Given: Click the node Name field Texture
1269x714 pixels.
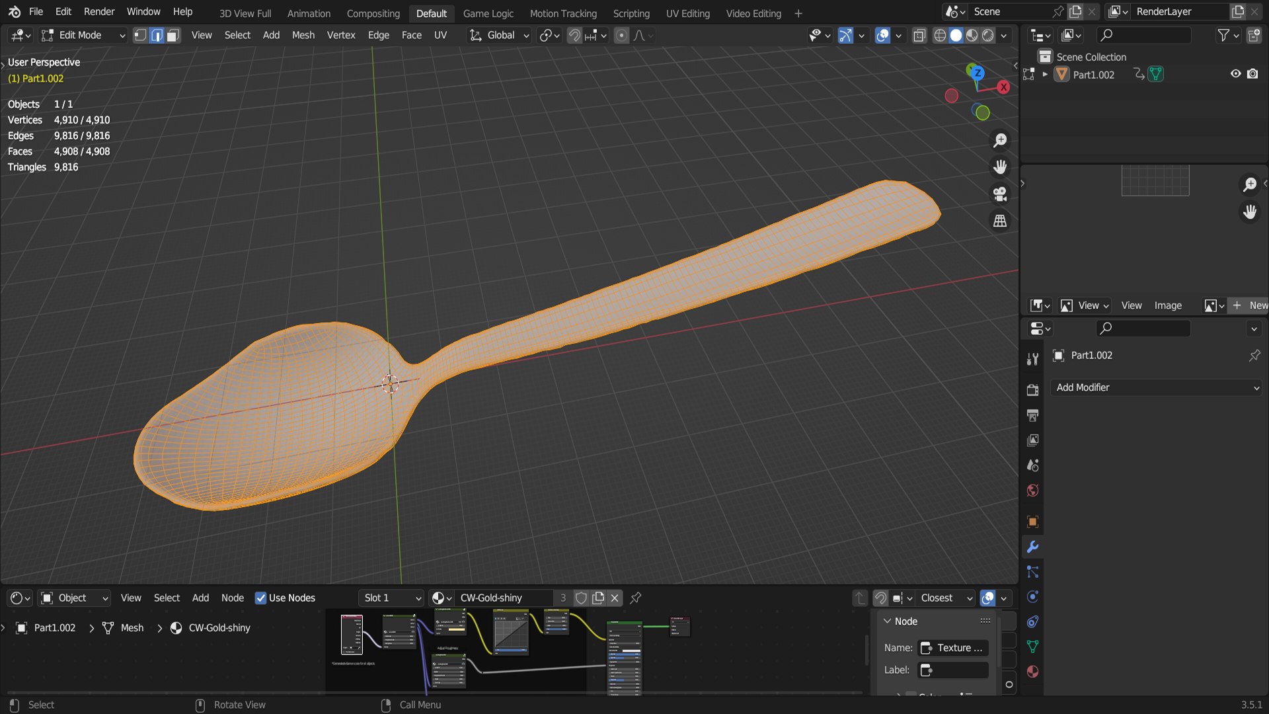Looking at the screenshot, I should 953,648.
